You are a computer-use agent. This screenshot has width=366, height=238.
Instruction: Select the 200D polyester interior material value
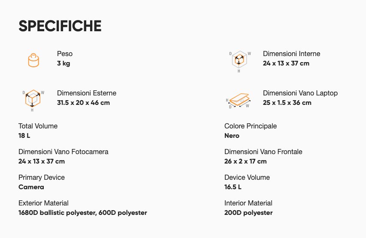point(248,213)
